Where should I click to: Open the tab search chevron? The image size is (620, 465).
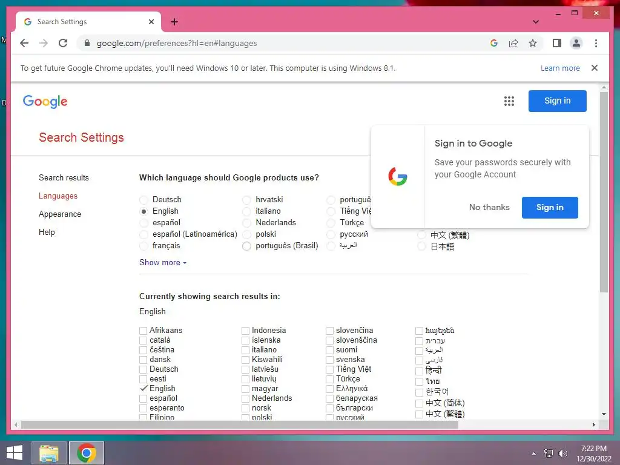535,22
